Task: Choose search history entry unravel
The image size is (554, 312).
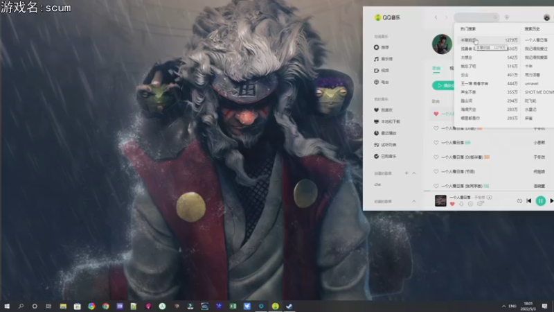Action: click(x=531, y=84)
